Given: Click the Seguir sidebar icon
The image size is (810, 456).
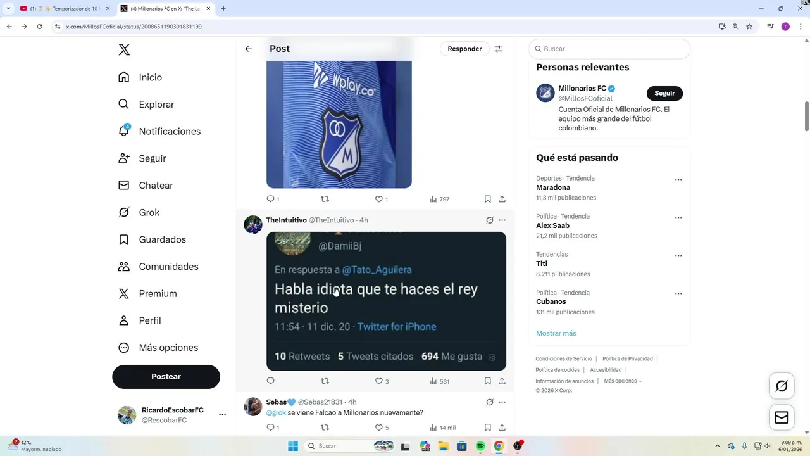Looking at the screenshot, I should point(124,158).
